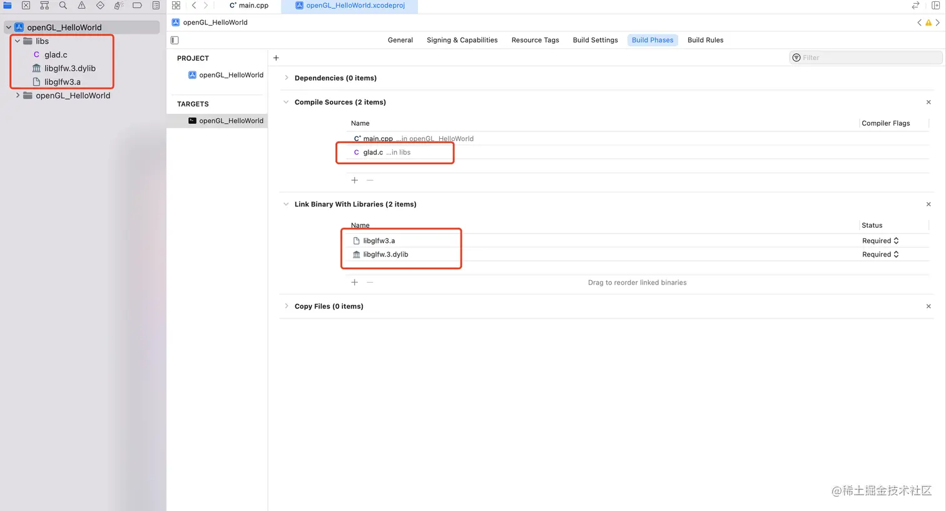Change libglfw3.a Required status dropdown
Screen dimensions: 946x511
tap(880, 241)
